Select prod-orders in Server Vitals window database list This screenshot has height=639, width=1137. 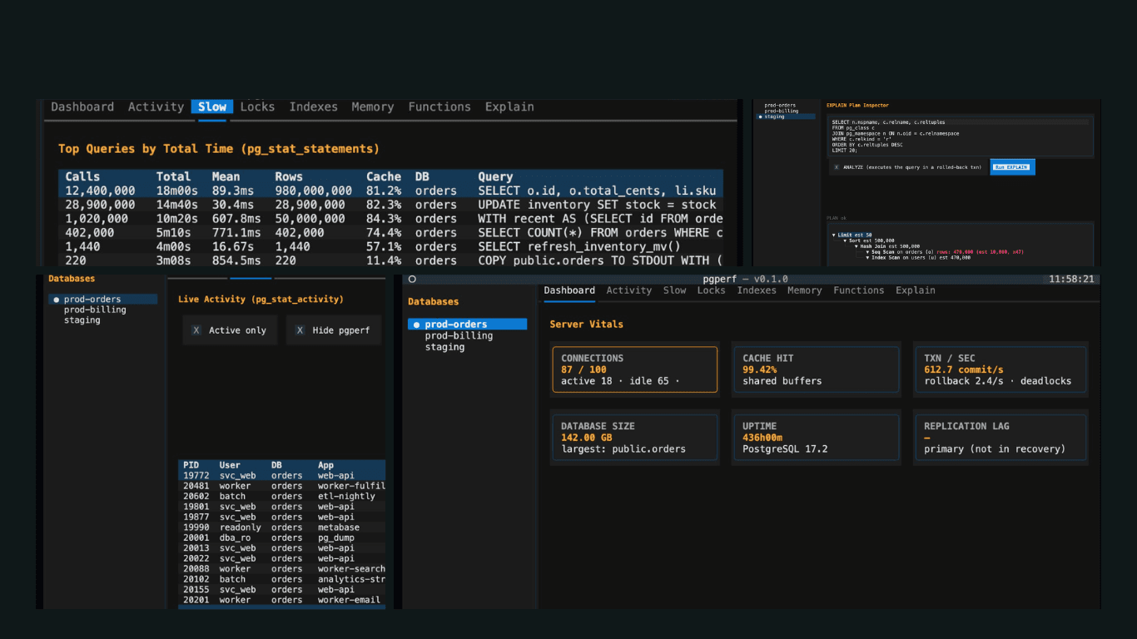[x=467, y=324]
